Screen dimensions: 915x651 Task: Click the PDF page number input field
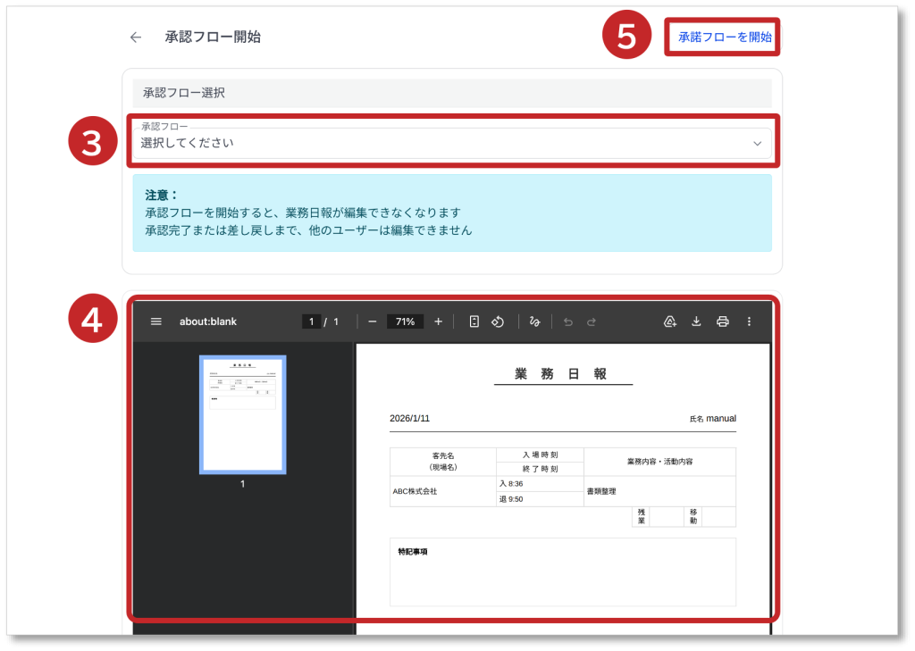(311, 321)
